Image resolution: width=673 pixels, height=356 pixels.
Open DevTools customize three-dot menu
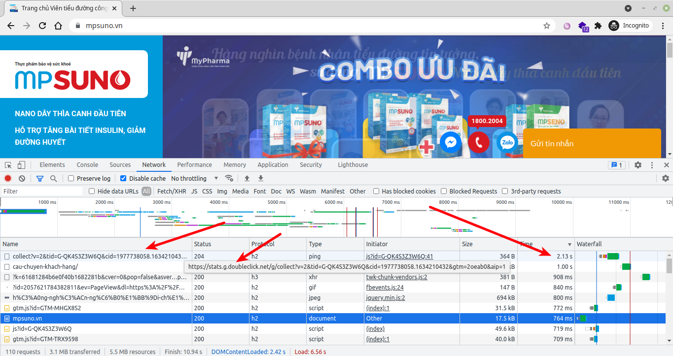tap(652, 165)
